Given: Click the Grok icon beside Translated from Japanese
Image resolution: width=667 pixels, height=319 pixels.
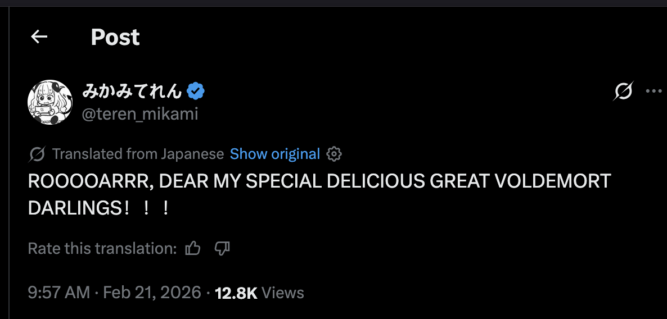Looking at the screenshot, I should click(x=37, y=154).
